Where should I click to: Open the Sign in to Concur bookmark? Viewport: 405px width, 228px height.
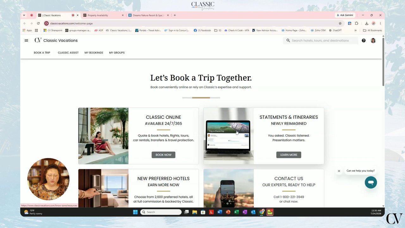pyautogui.click(x=177, y=30)
